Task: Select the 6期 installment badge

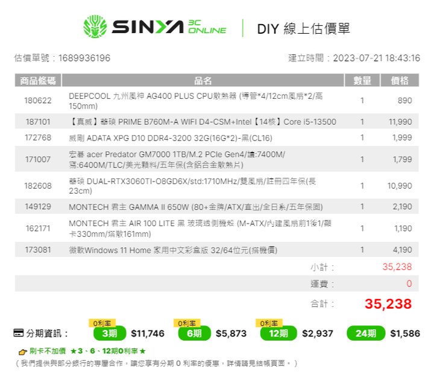Action: click(x=194, y=333)
